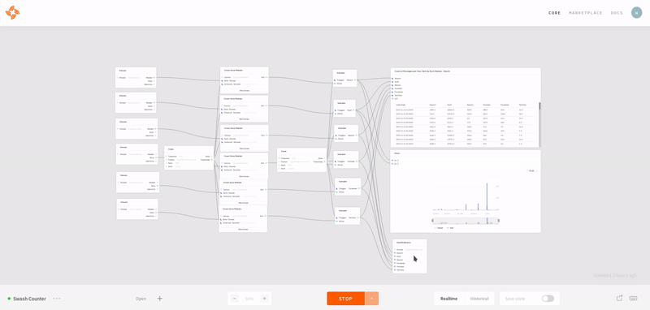Click the Twitter input port on SendToStream
Viewport: 650px width, 310px height.
[395, 270]
